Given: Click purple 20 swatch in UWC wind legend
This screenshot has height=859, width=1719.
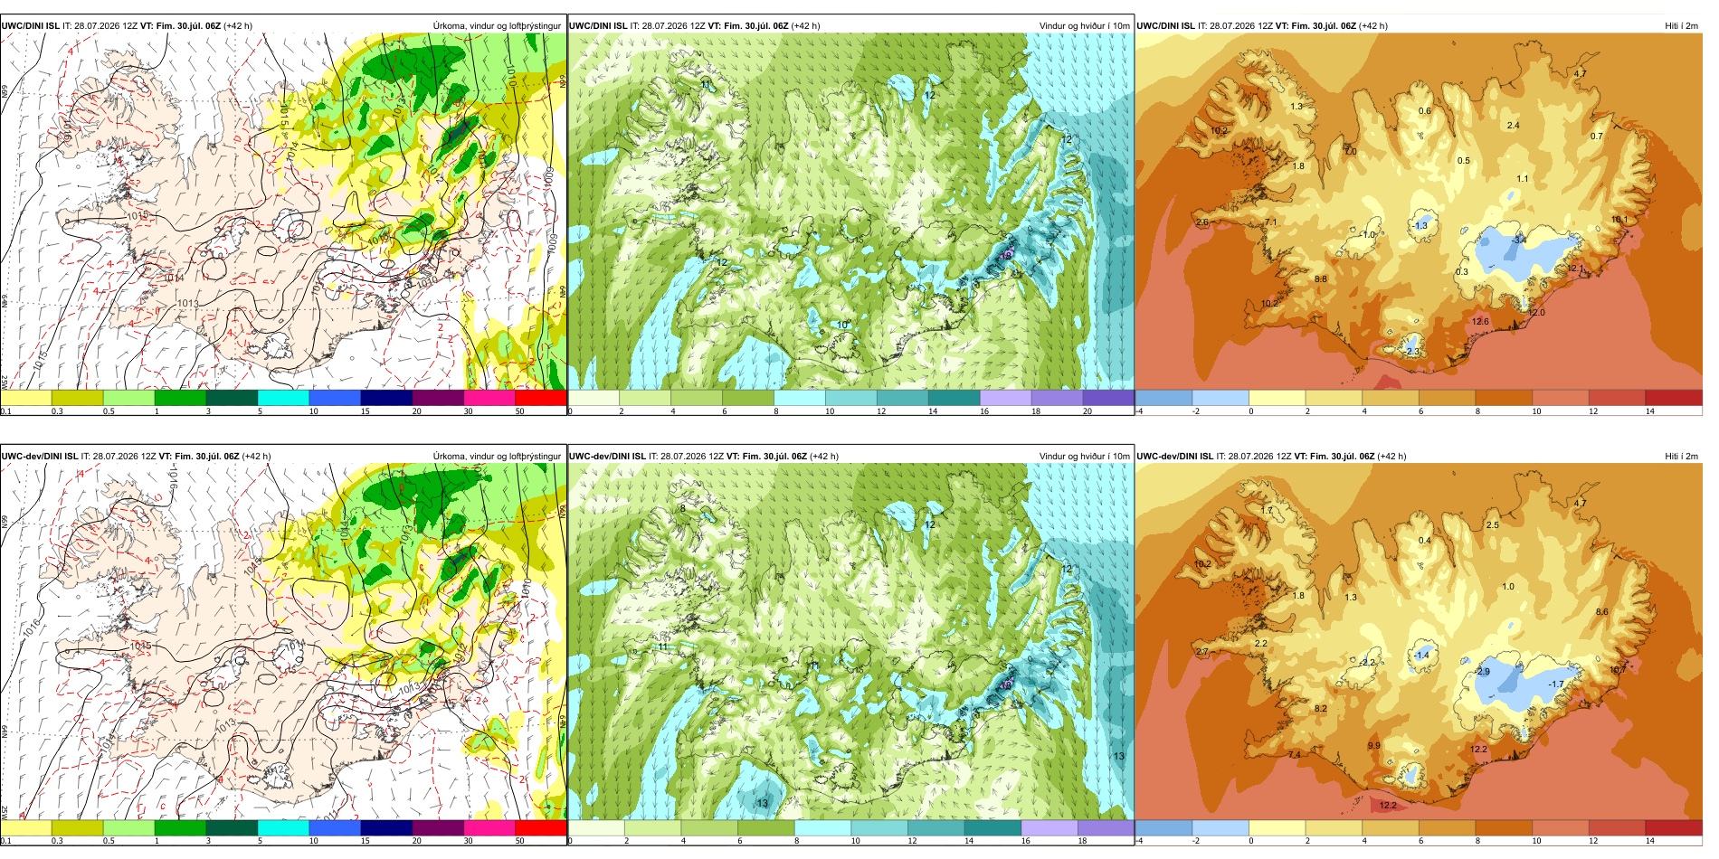Looking at the screenshot, I should coord(1108,398).
